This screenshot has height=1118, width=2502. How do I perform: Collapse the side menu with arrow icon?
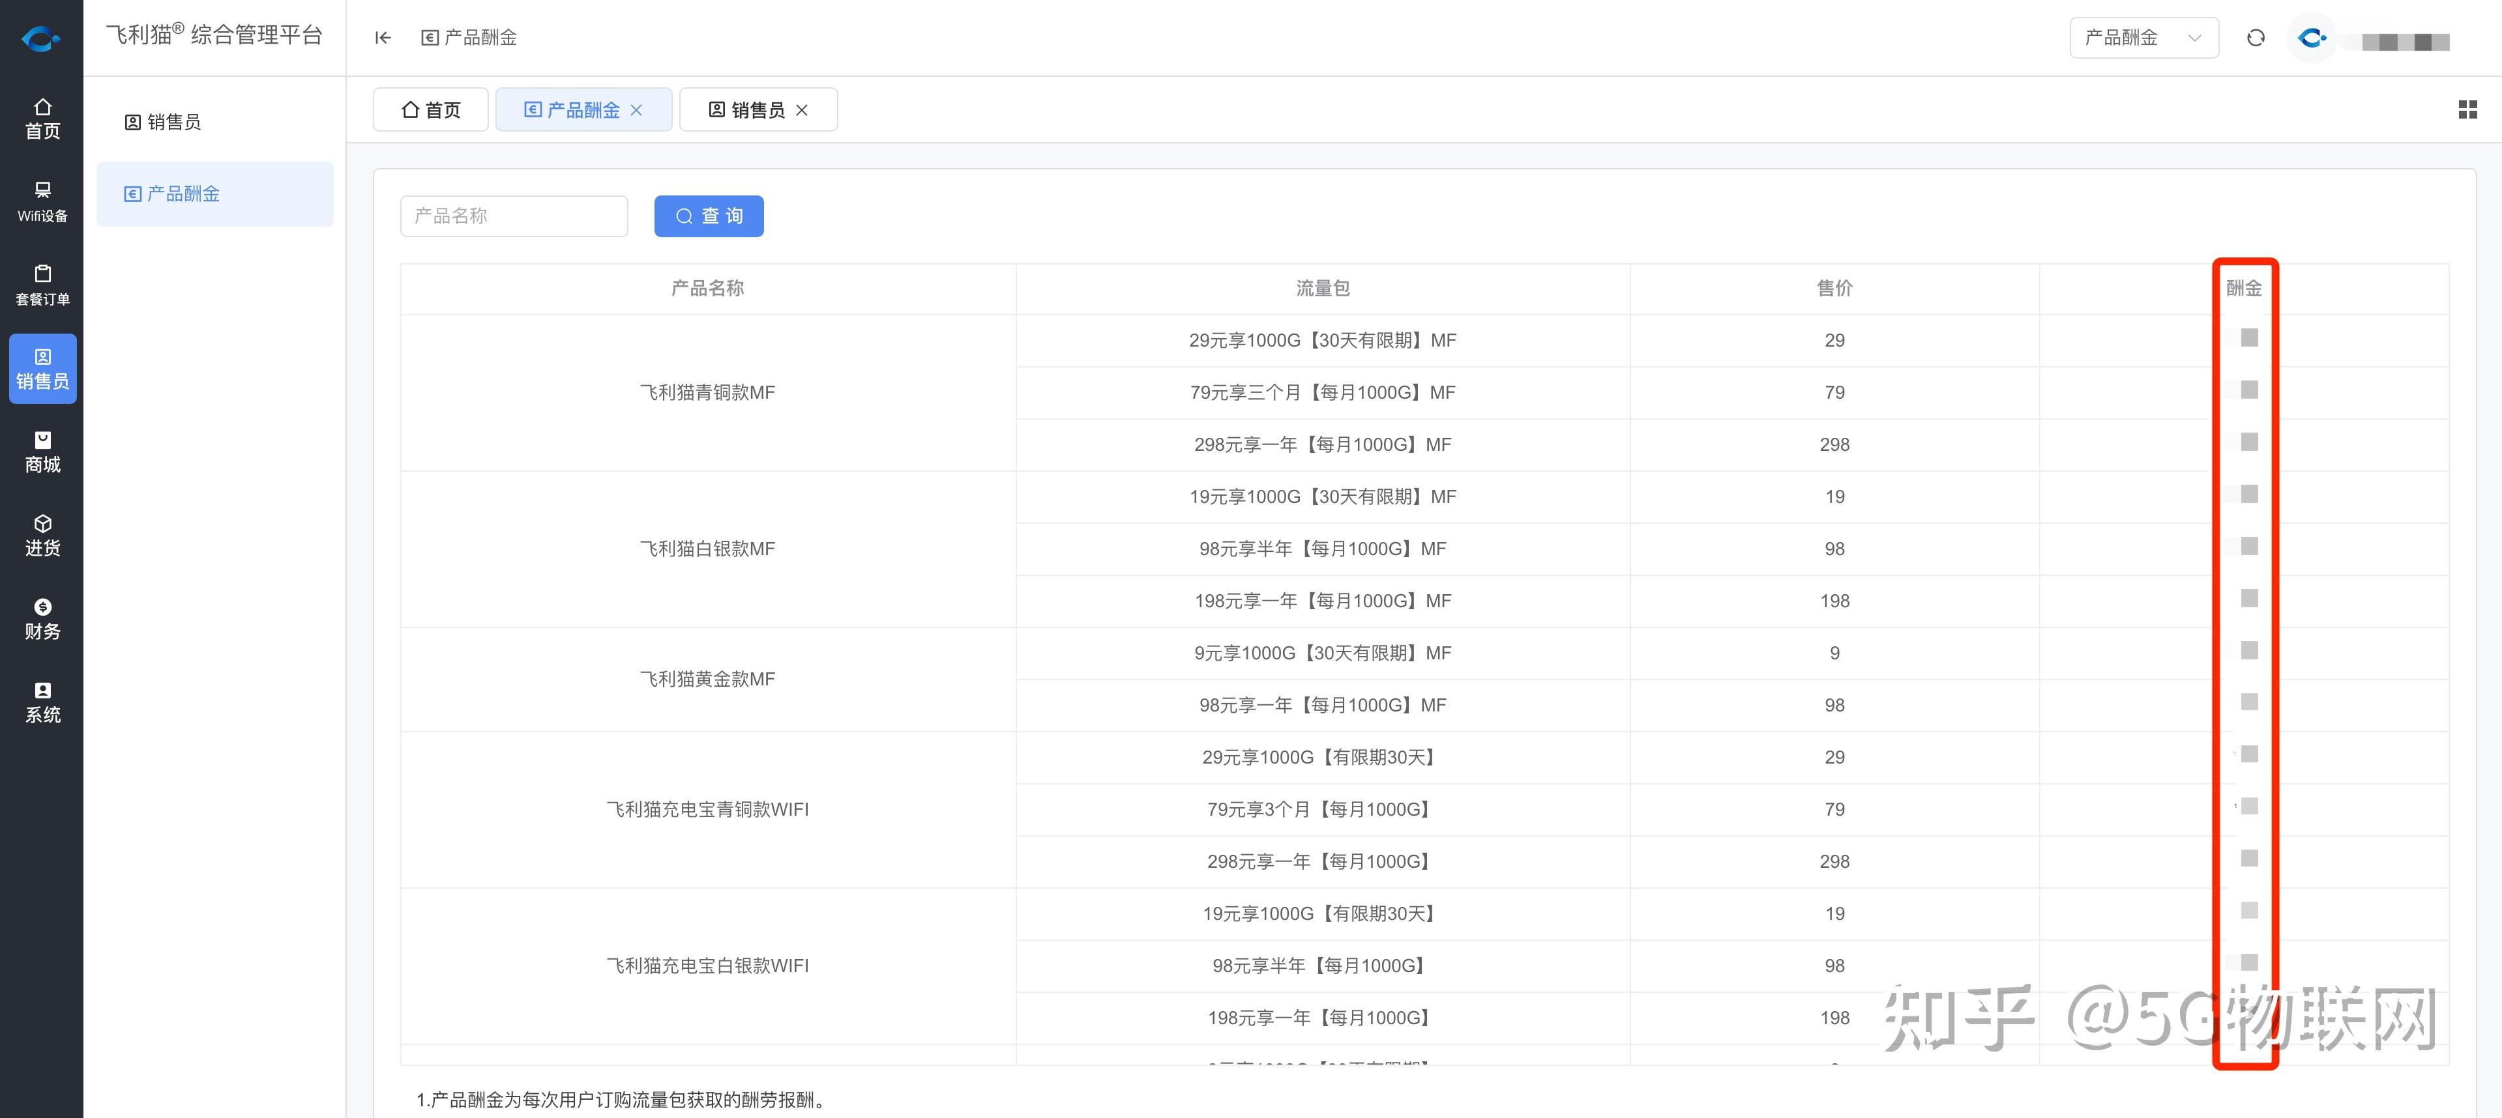(x=383, y=38)
